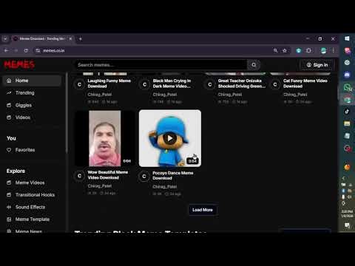Click the avatar beside Laughing Funny Meme

point(79,84)
